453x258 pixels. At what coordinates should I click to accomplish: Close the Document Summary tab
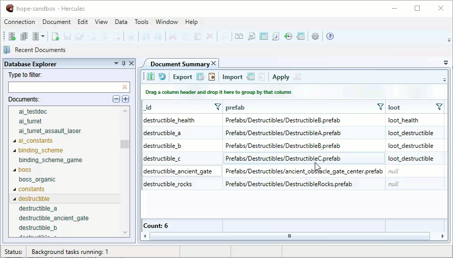click(214, 63)
